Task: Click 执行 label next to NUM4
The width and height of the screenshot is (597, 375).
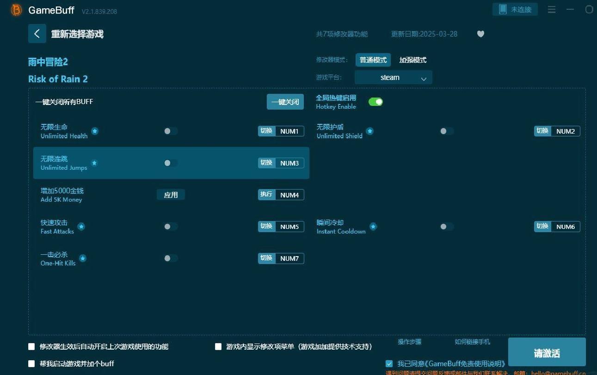Action: pos(266,195)
